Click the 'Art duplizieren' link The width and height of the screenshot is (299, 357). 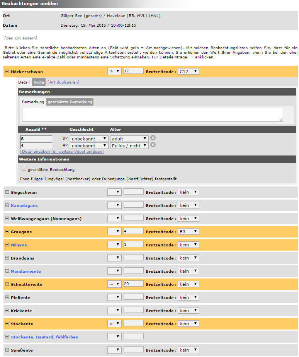(x=63, y=82)
